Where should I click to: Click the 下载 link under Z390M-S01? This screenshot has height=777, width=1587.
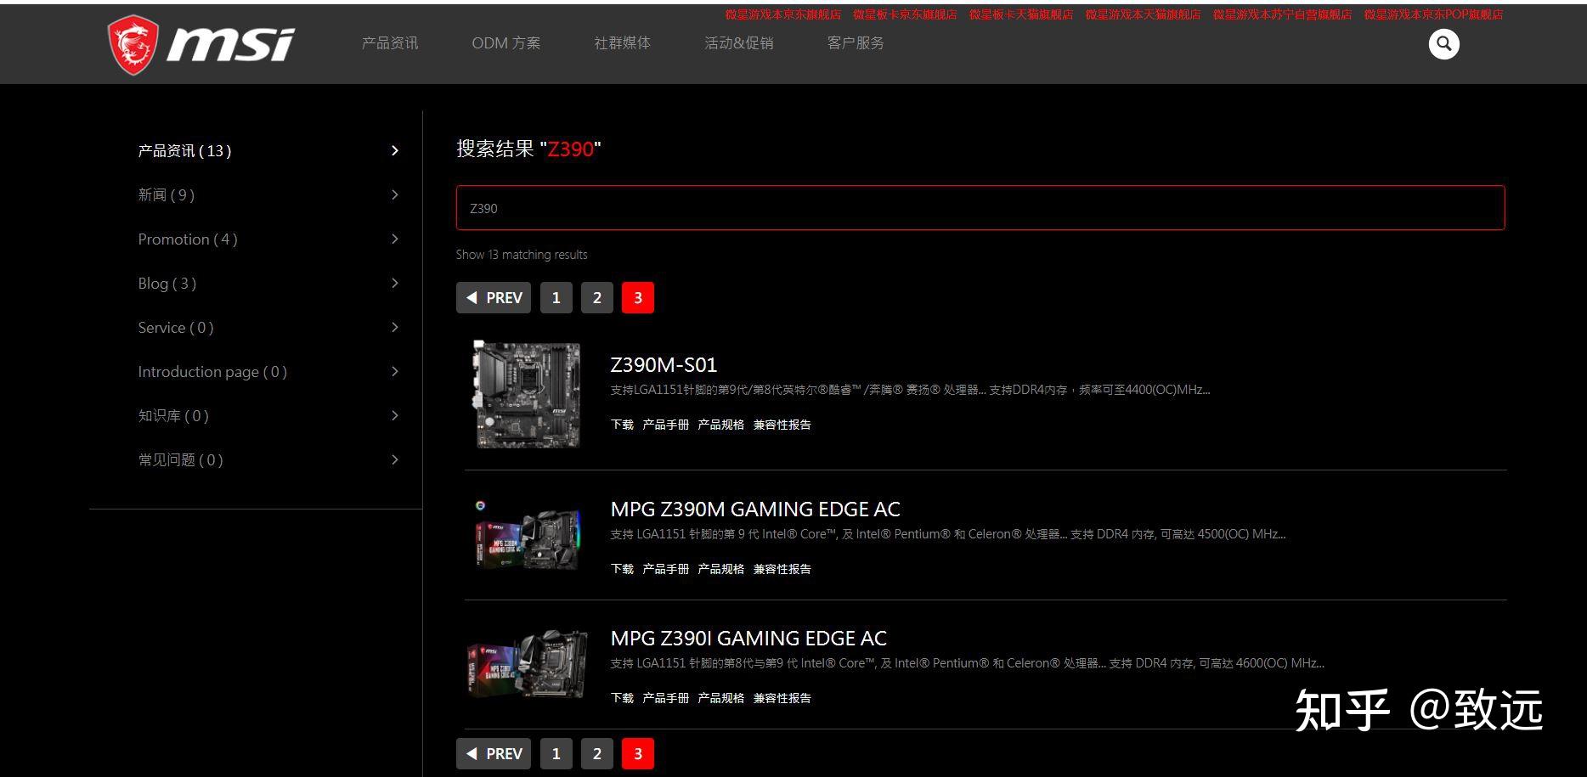coord(621,425)
